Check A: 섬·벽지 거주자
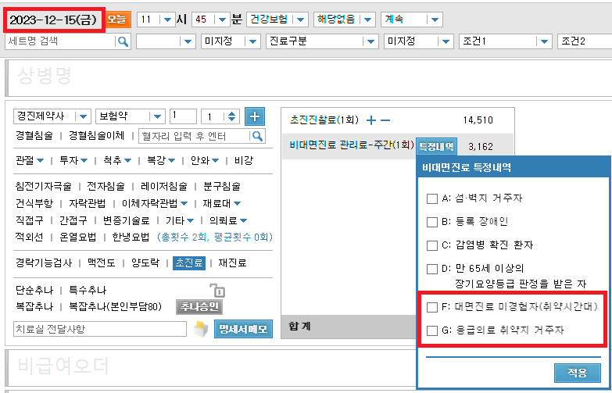 coord(432,198)
